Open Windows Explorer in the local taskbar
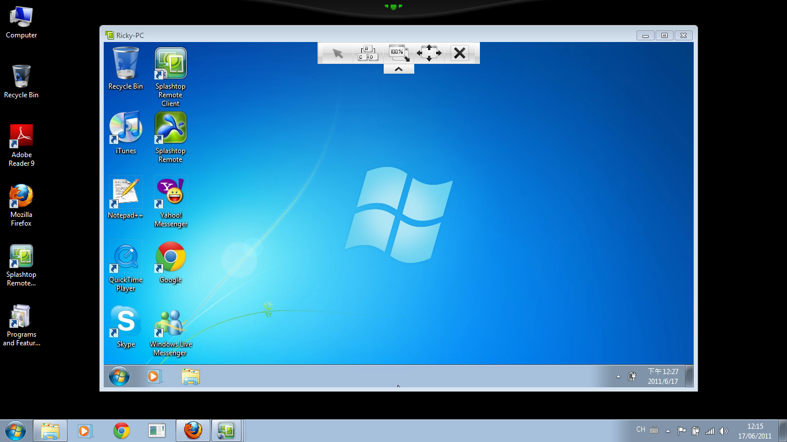The height and width of the screenshot is (442, 787). pyautogui.click(x=50, y=430)
